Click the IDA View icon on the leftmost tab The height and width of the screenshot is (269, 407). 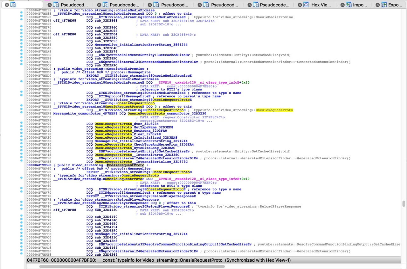tap(13, 4)
